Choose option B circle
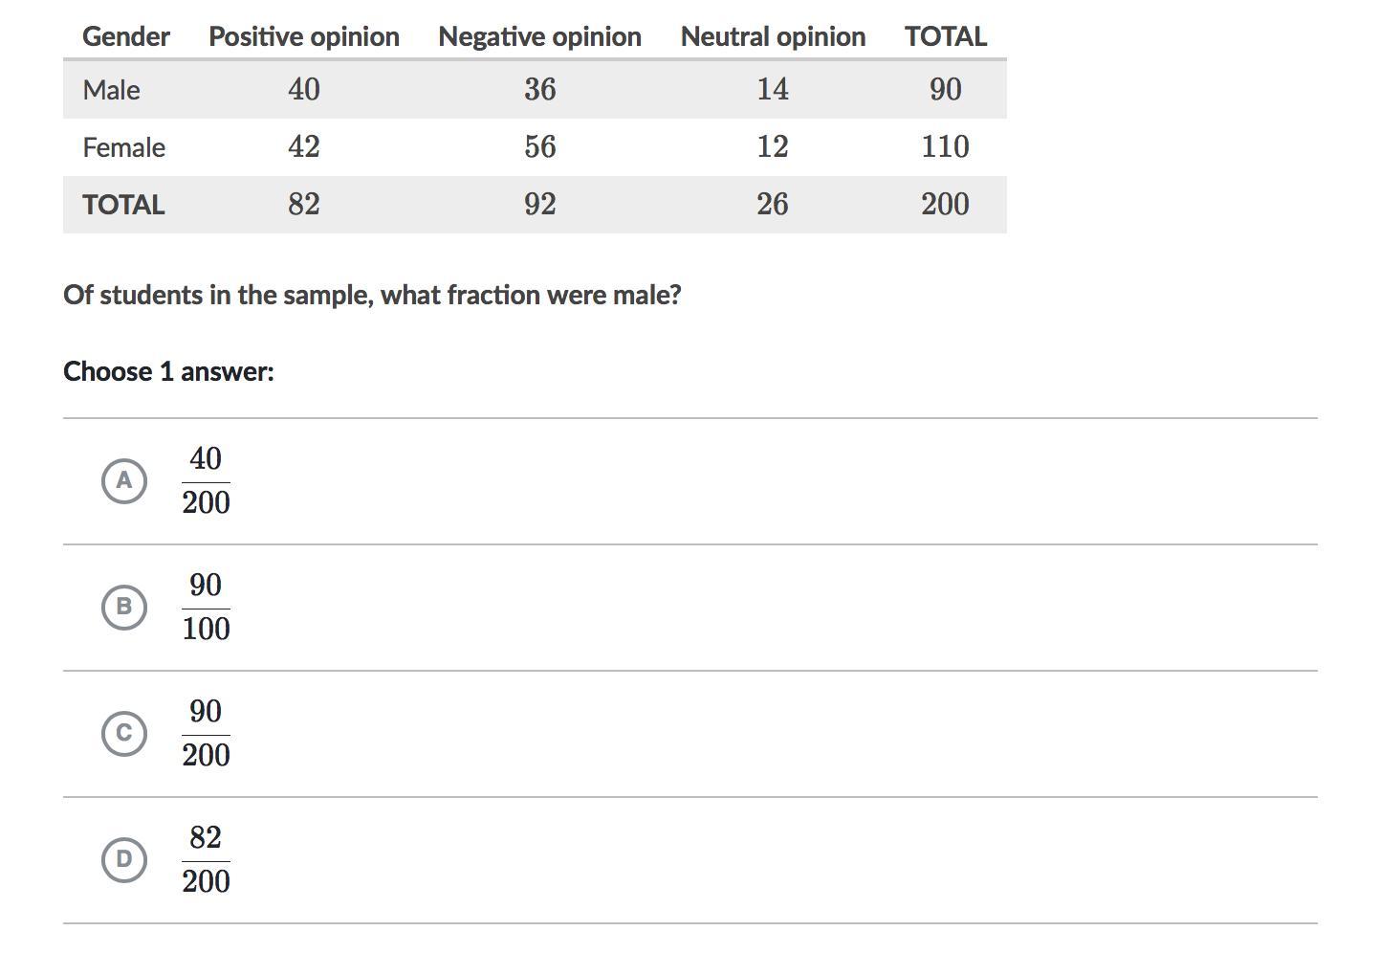1379x953 pixels. click(124, 607)
